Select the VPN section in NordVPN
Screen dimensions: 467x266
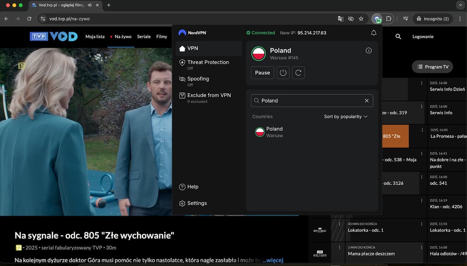point(209,48)
